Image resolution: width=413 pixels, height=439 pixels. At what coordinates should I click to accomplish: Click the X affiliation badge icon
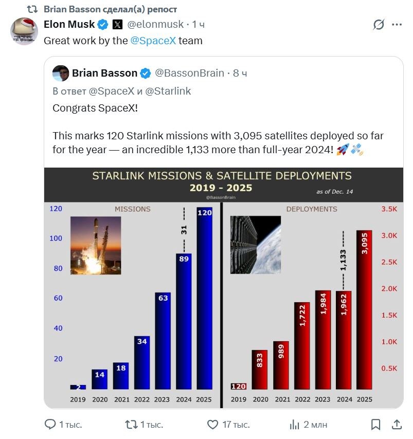click(x=118, y=24)
